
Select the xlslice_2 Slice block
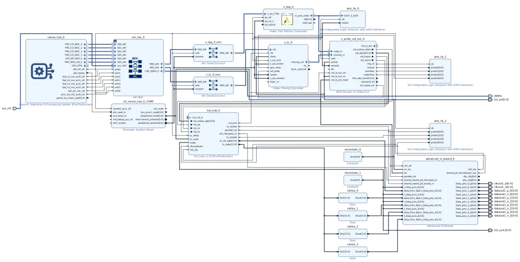click(x=352, y=234)
